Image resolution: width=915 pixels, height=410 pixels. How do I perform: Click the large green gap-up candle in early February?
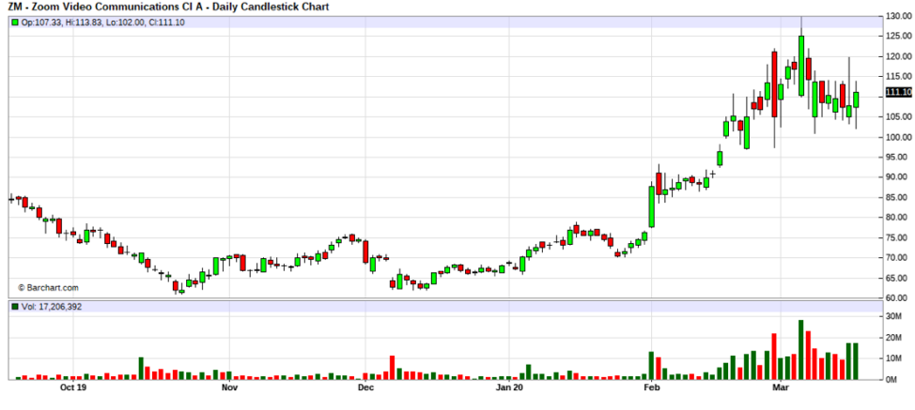[652, 206]
